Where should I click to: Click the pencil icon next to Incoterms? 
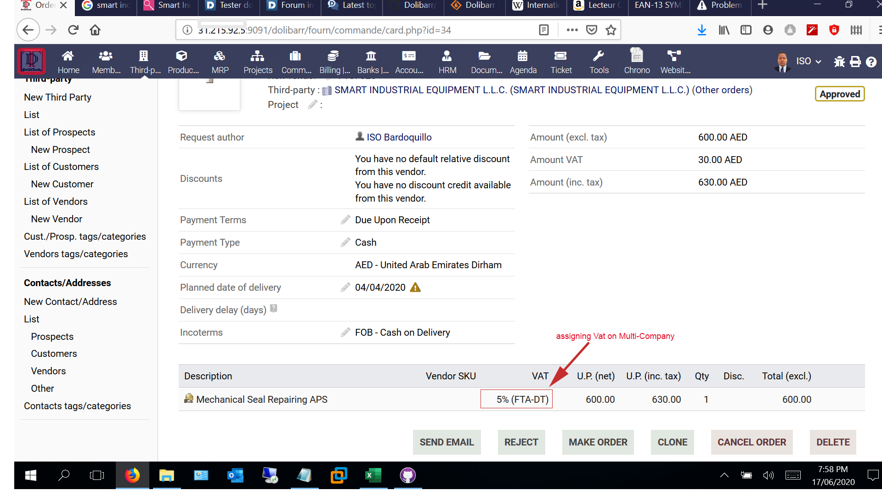(345, 333)
